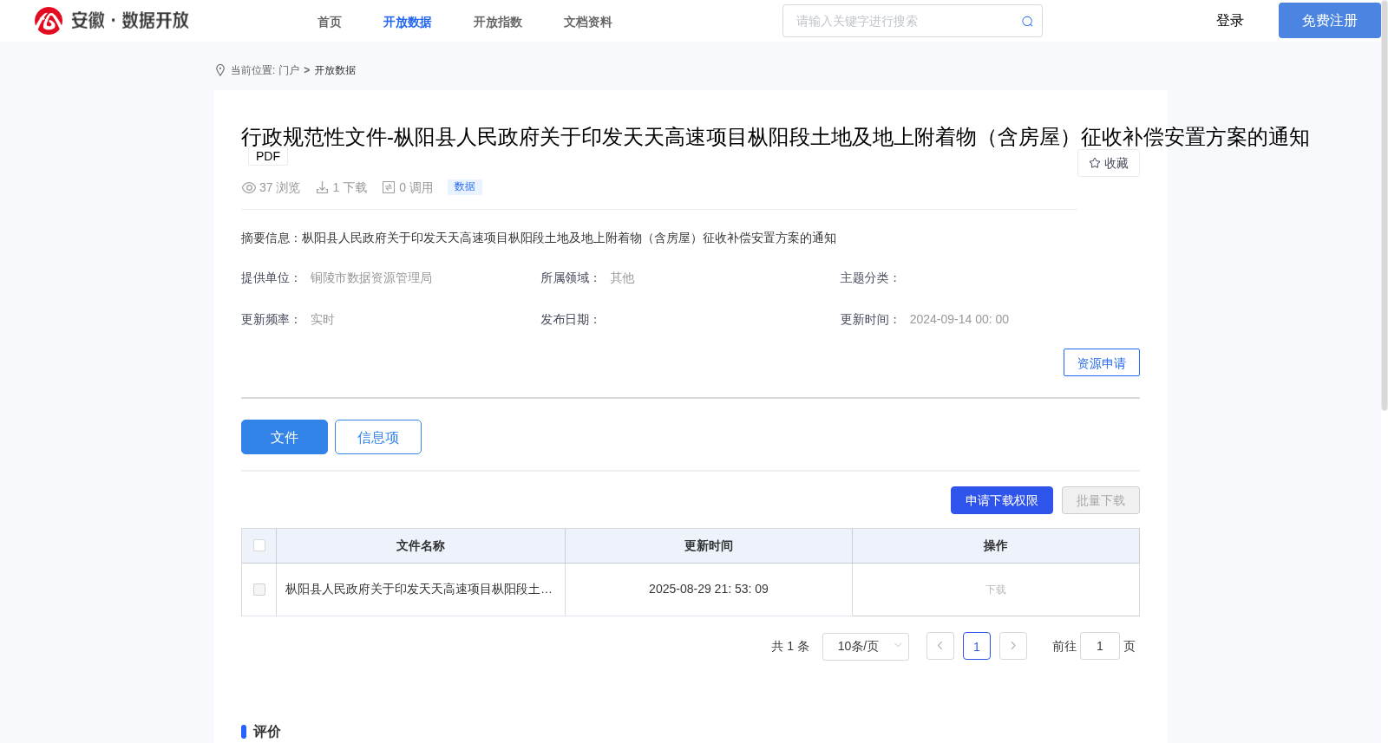Click the 2024-09-14 00:00 update time value
The image size is (1388, 743).
pos(959,319)
